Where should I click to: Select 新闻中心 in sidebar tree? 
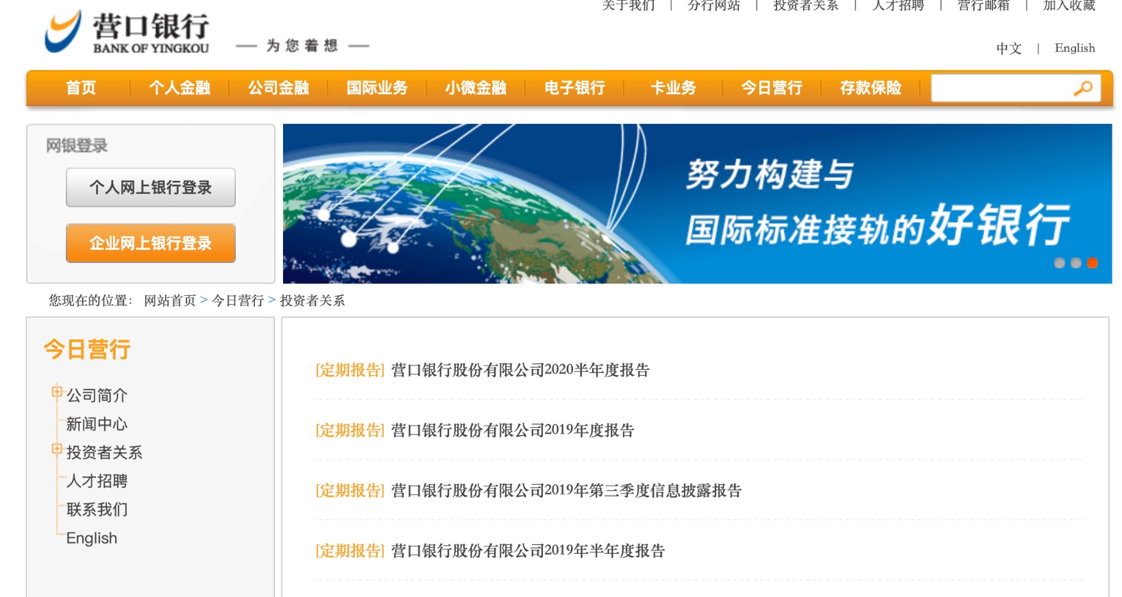97,424
